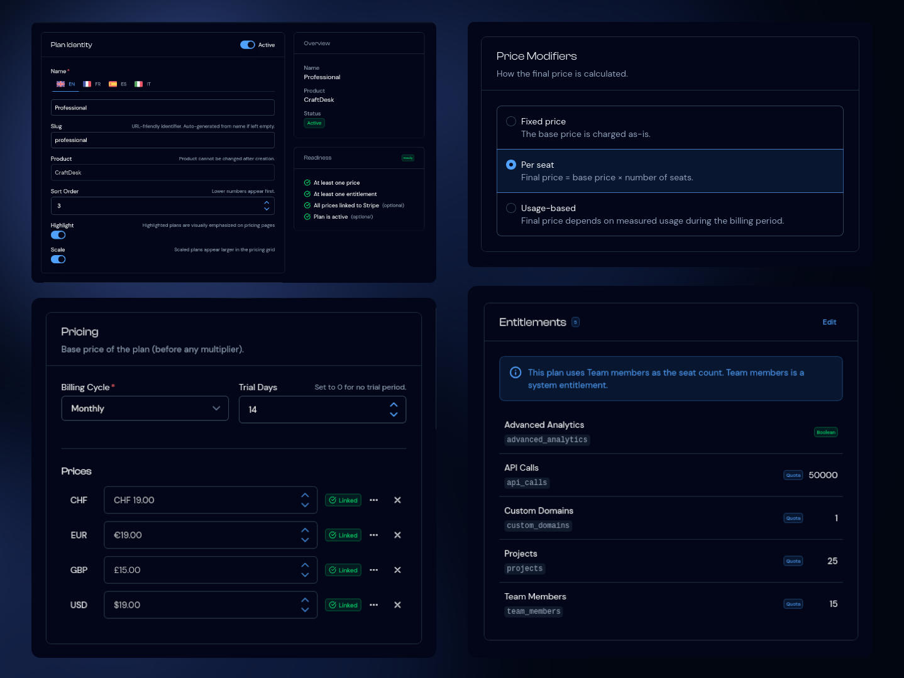Click the Linked badge for CHF
904x678 pixels.
(x=343, y=500)
